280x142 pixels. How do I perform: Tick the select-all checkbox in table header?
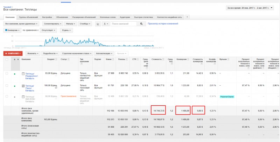(x=7, y=59)
